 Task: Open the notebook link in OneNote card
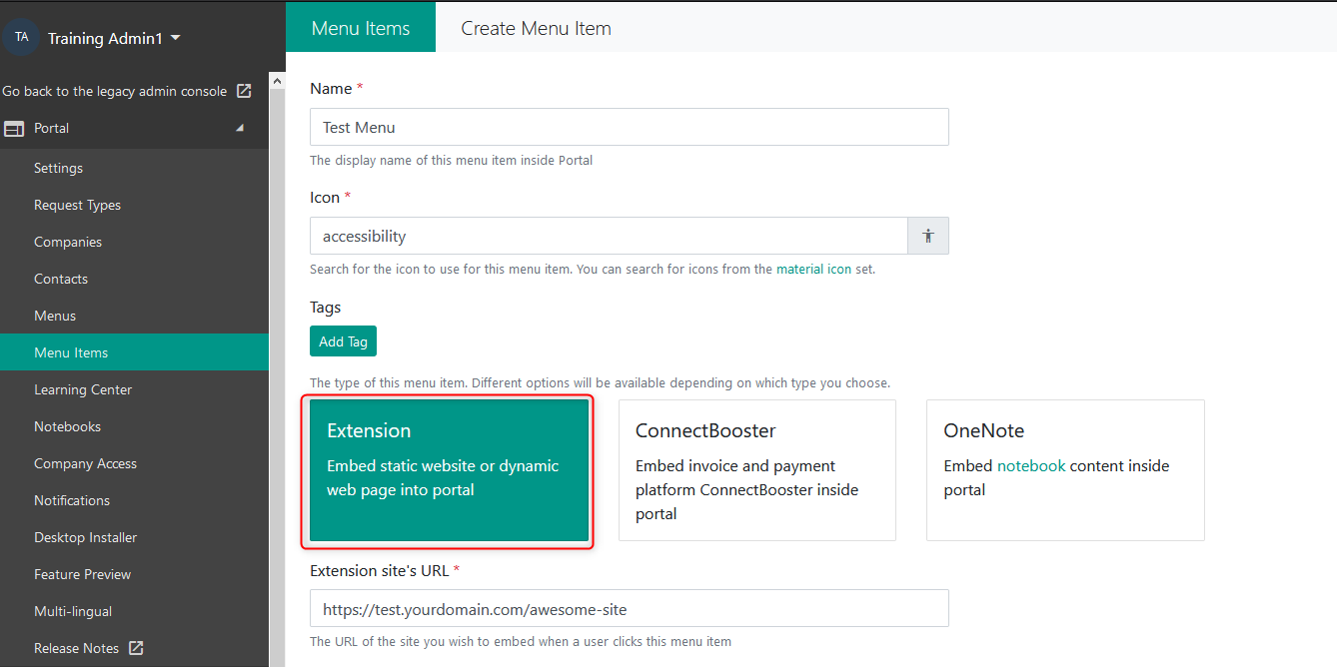coord(1031,465)
